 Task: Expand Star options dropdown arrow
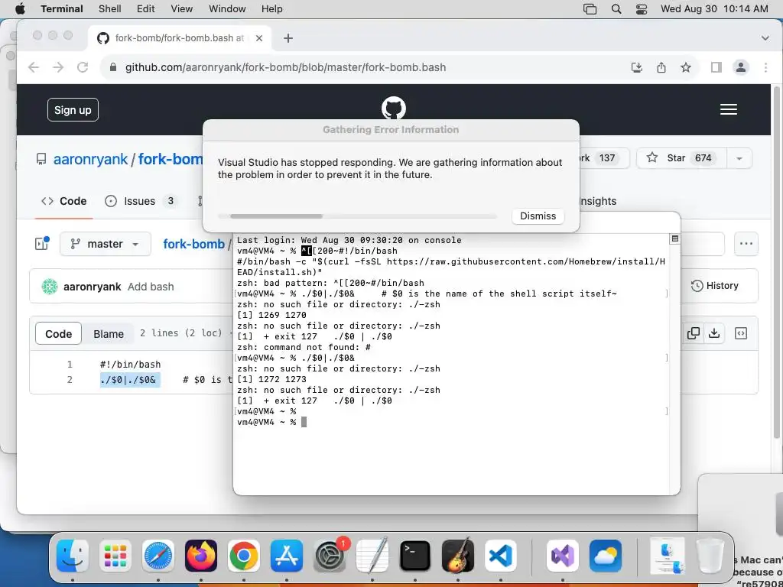(739, 158)
